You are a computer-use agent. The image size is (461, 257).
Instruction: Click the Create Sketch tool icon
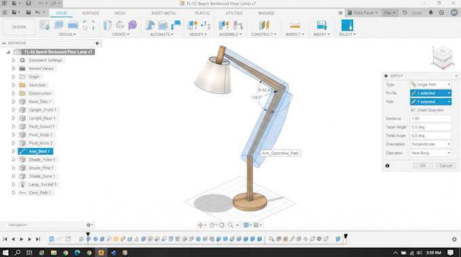tap(45, 25)
